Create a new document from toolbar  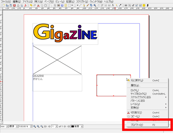point(3,5)
